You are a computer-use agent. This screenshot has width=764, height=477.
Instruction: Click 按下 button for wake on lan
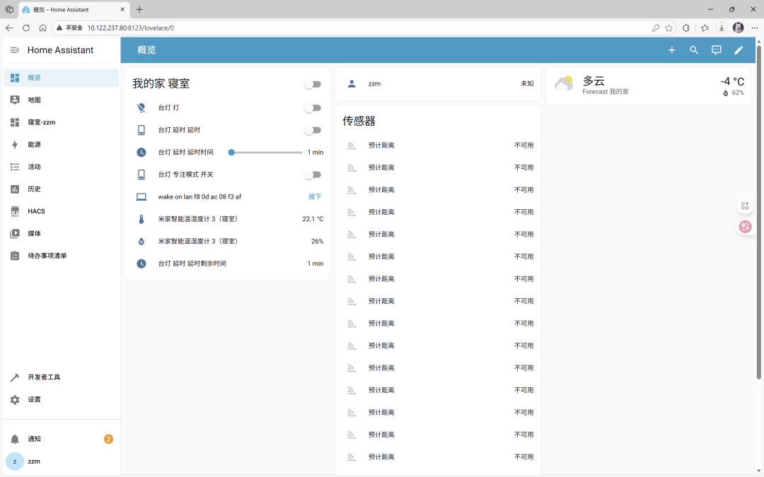point(315,196)
